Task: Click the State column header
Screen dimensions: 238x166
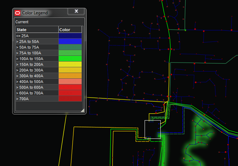Action: point(37,30)
